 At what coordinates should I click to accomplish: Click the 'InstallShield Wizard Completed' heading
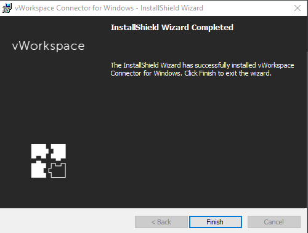tap(172, 27)
